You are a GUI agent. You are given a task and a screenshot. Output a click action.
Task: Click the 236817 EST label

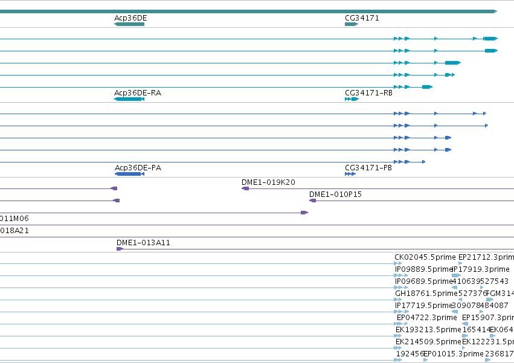coord(500,355)
